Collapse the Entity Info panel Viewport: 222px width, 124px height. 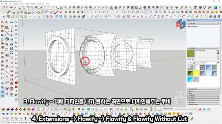(203, 23)
